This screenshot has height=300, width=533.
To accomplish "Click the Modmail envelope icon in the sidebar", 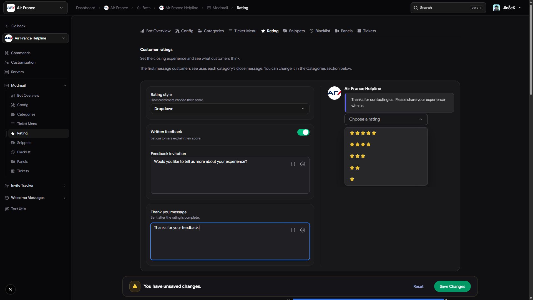I will coord(7,86).
